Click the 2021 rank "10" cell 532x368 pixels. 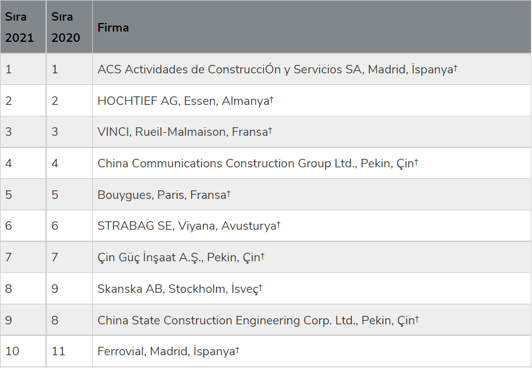point(12,352)
